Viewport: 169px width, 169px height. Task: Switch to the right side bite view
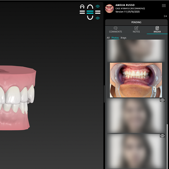click(x=98, y=12)
